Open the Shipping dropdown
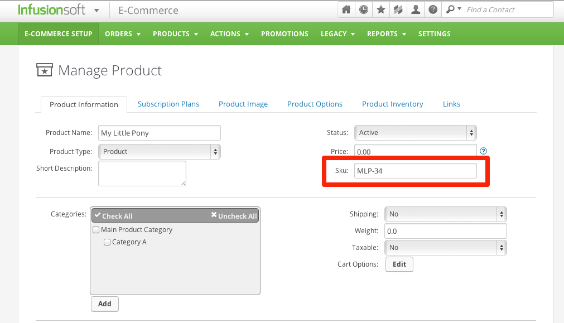This screenshot has height=323, width=564. click(x=446, y=214)
